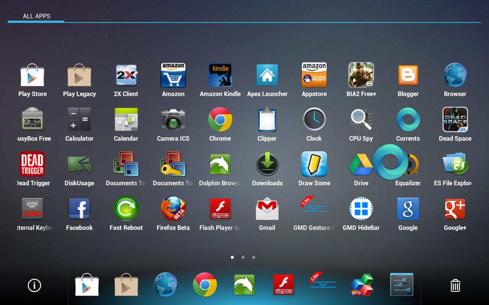Open Currents app in the Dead Space column
This screenshot has height=305, width=489.
click(408, 120)
